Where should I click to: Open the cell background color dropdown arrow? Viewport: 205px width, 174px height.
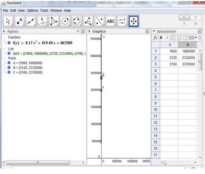coord(196,38)
